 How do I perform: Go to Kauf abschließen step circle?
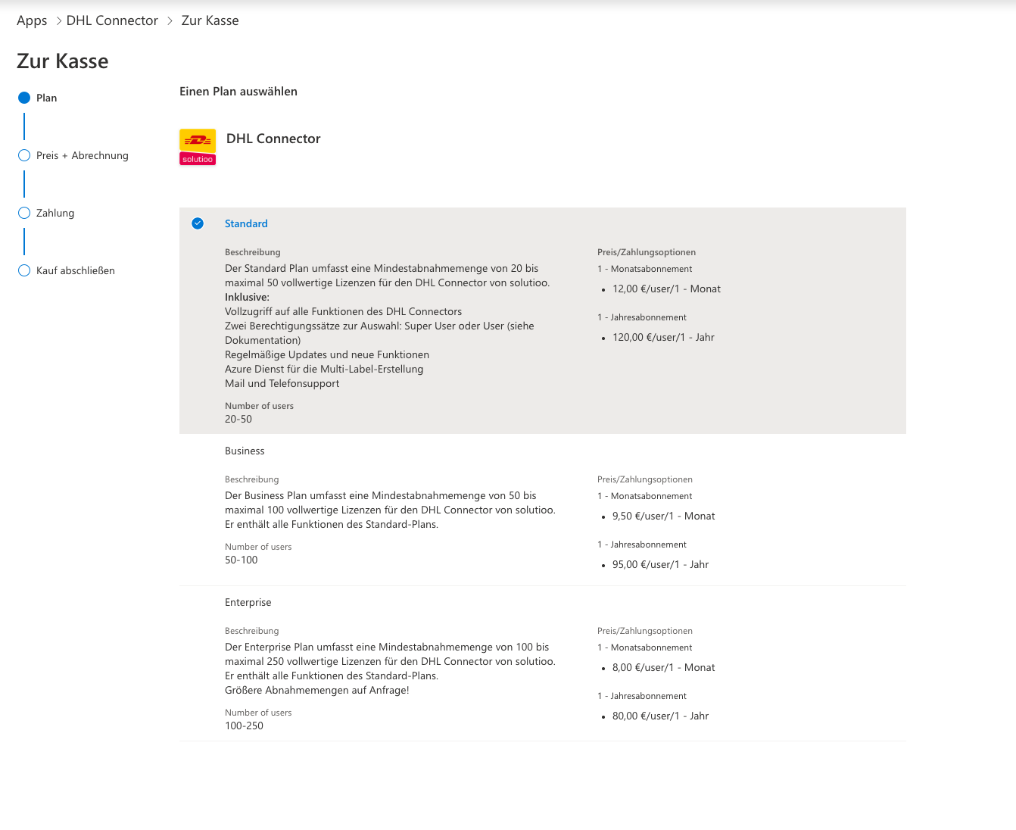click(x=24, y=270)
